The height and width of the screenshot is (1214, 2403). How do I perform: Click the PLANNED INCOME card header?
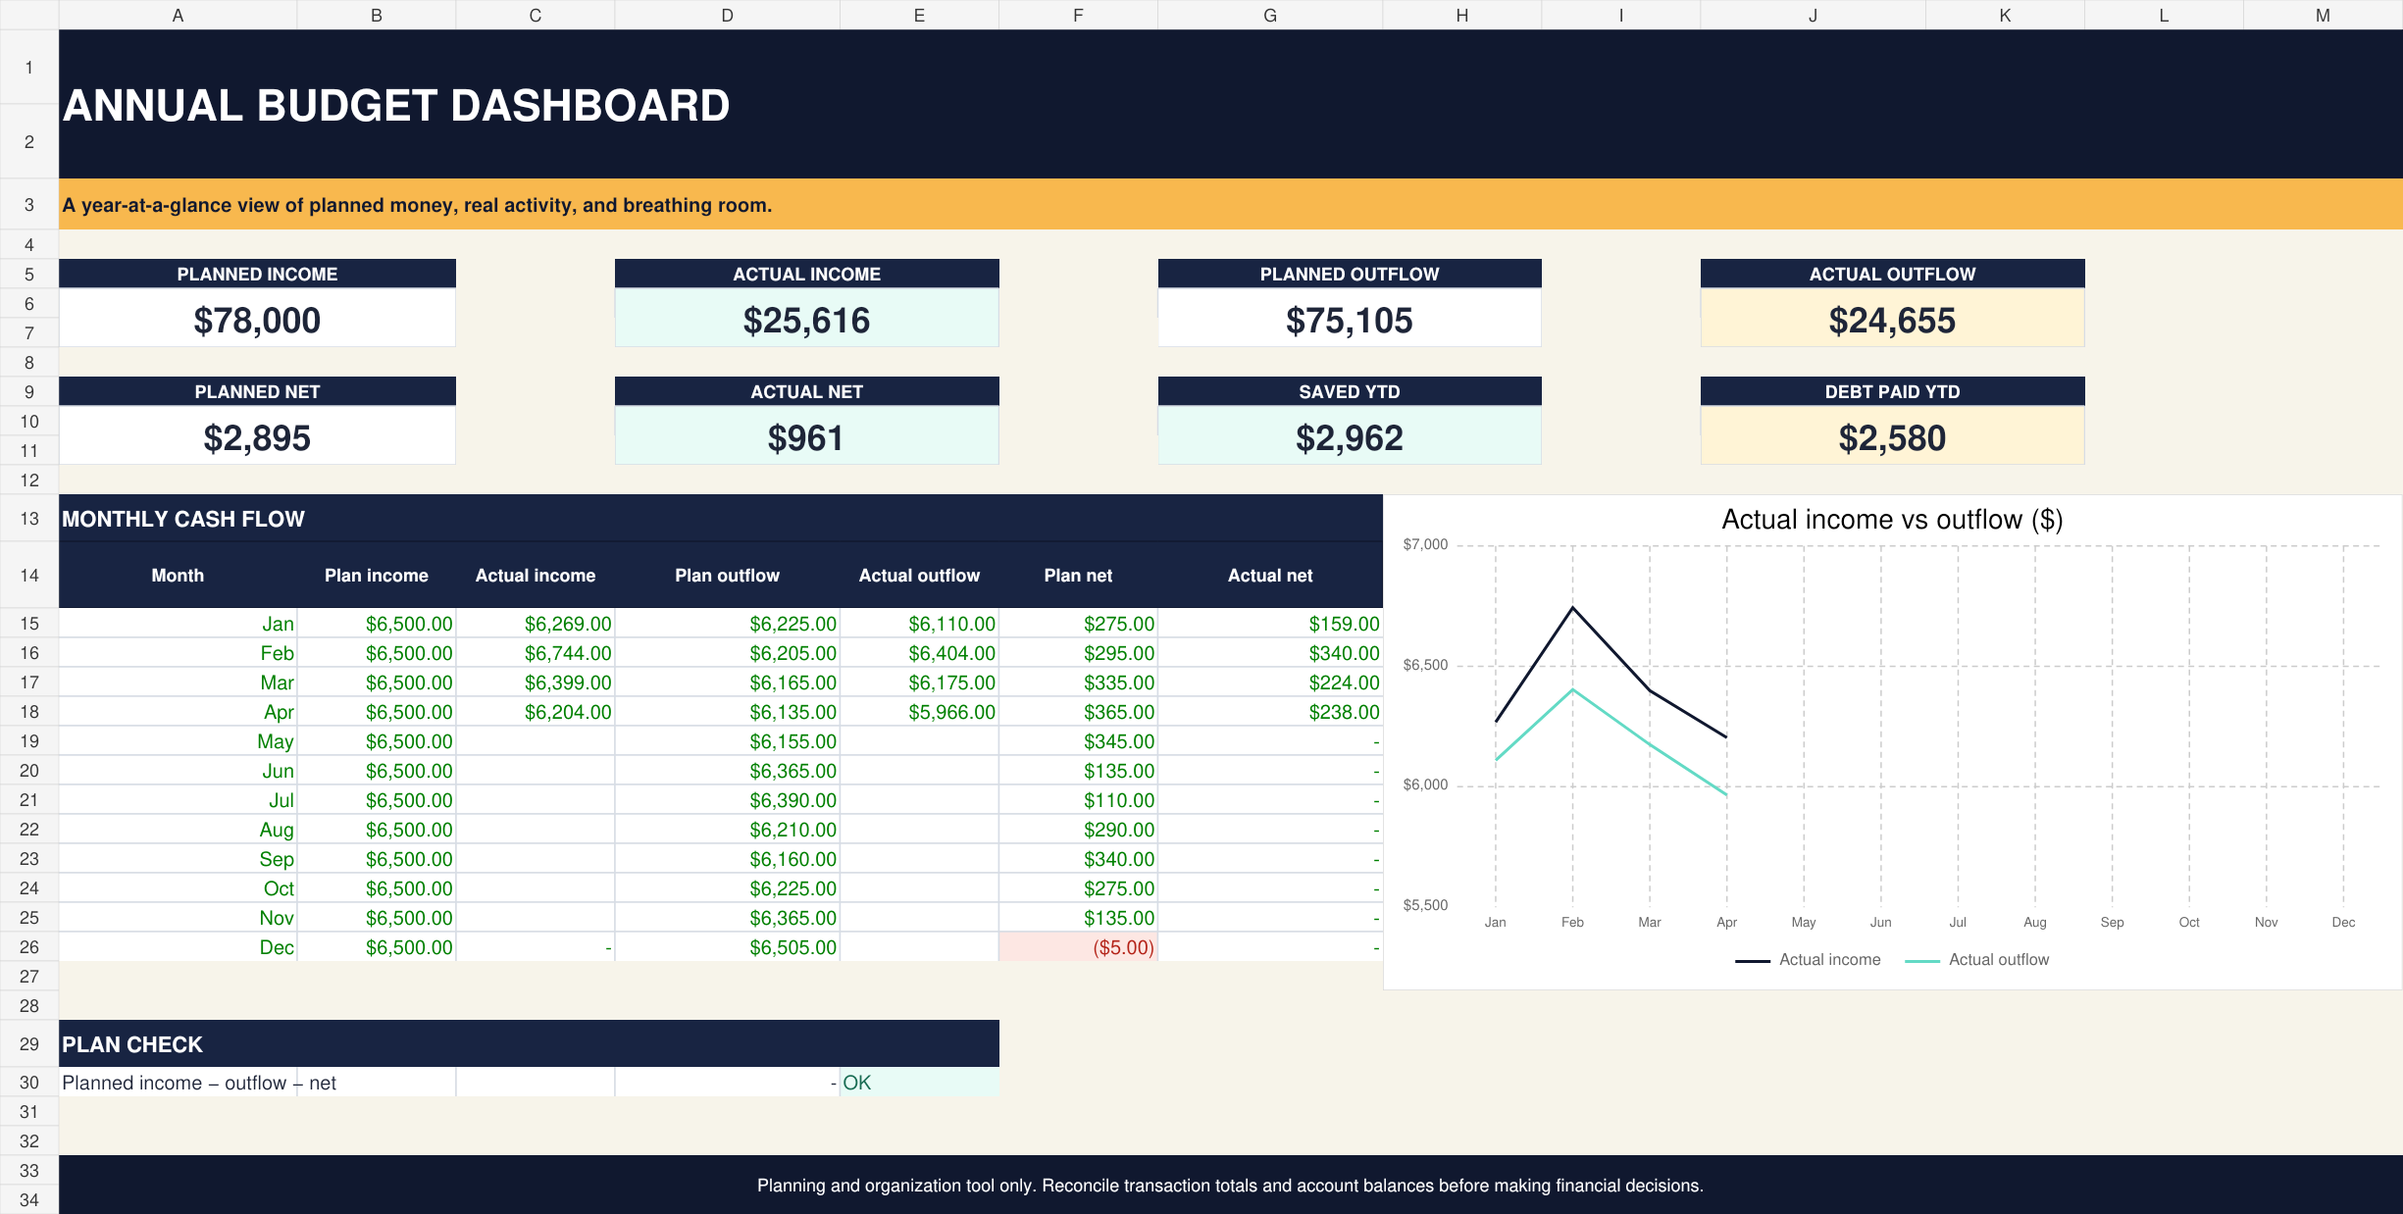(x=257, y=274)
